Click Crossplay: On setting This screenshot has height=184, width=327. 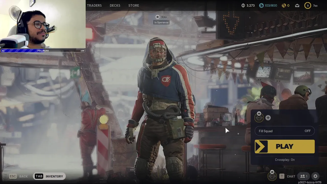pos(285,160)
